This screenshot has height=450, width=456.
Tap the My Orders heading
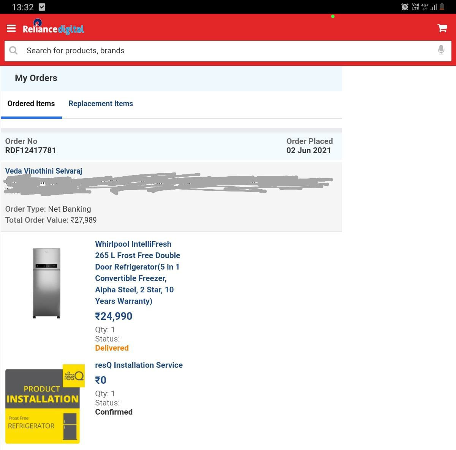tap(36, 78)
